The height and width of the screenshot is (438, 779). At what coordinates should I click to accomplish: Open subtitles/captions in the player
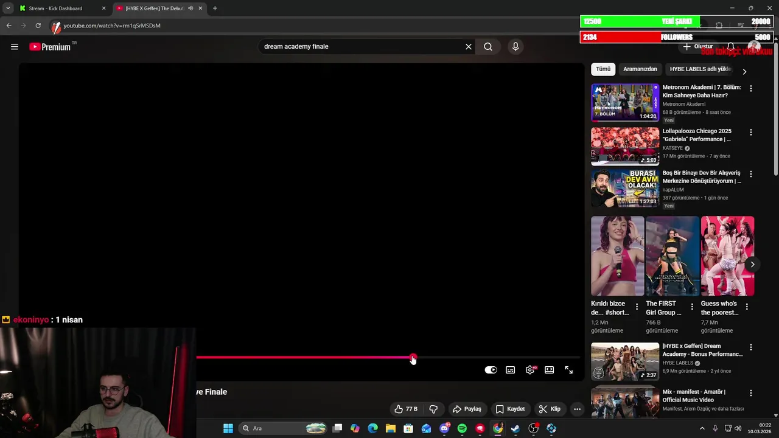coord(511,370)
